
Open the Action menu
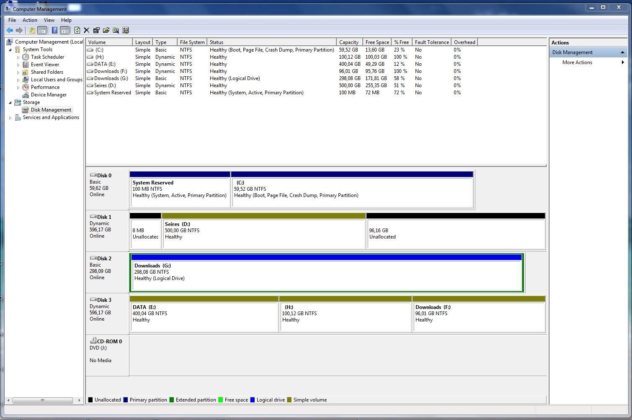coord(30,20)
